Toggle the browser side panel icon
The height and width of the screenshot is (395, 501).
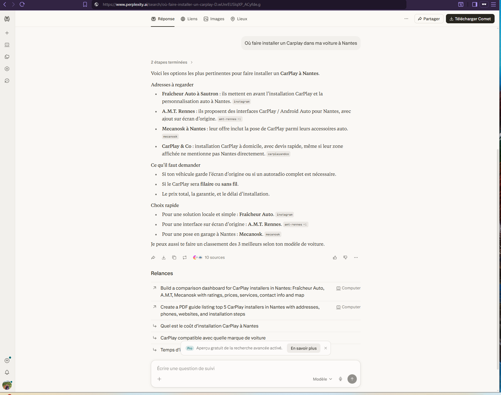coord(475,4)
